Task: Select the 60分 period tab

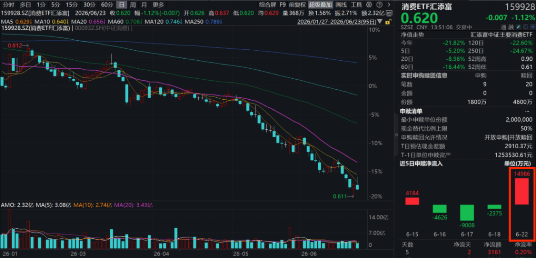Action: coord(107,5)
